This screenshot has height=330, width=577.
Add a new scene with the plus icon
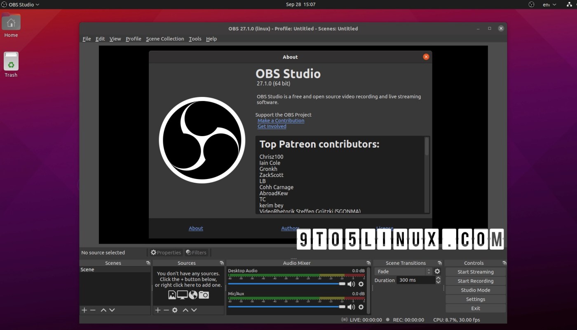tap(84, 310)
